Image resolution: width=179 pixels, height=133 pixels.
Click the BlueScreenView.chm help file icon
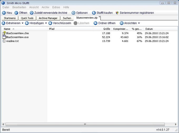pos(4,33)
